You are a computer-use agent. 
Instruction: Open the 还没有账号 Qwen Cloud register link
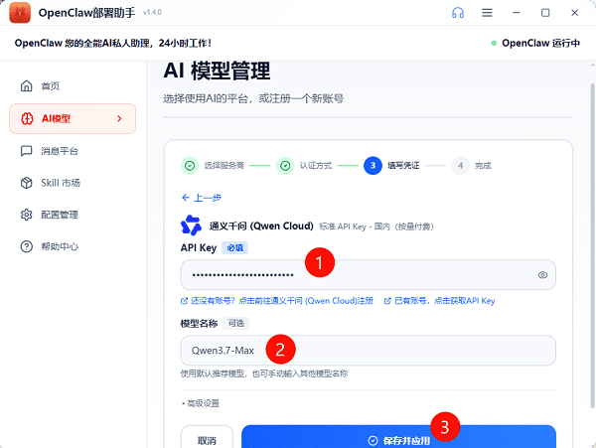tap(277, 301)
